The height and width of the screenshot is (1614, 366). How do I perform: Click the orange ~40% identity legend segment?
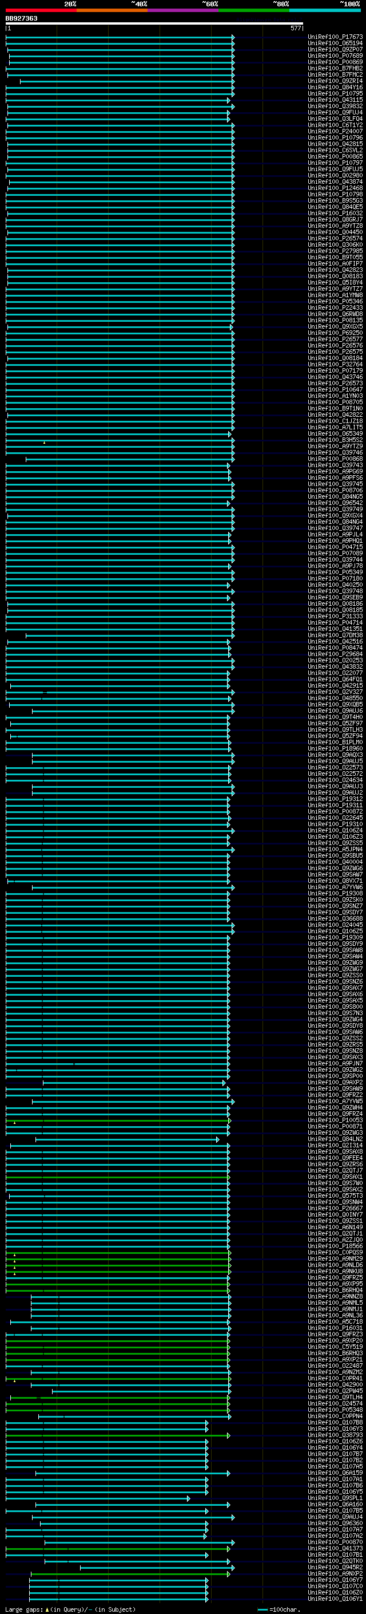tap(112, 10)
